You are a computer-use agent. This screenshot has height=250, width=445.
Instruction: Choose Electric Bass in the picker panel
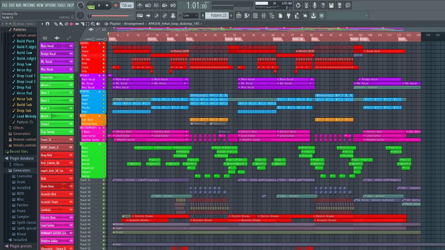[57, 218]
